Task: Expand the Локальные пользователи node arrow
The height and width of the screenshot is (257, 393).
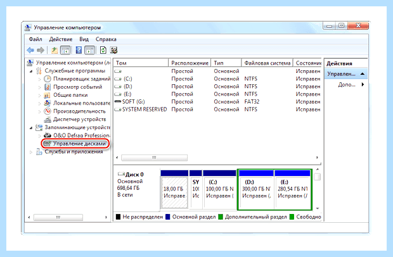Action: tap(39, 103)
